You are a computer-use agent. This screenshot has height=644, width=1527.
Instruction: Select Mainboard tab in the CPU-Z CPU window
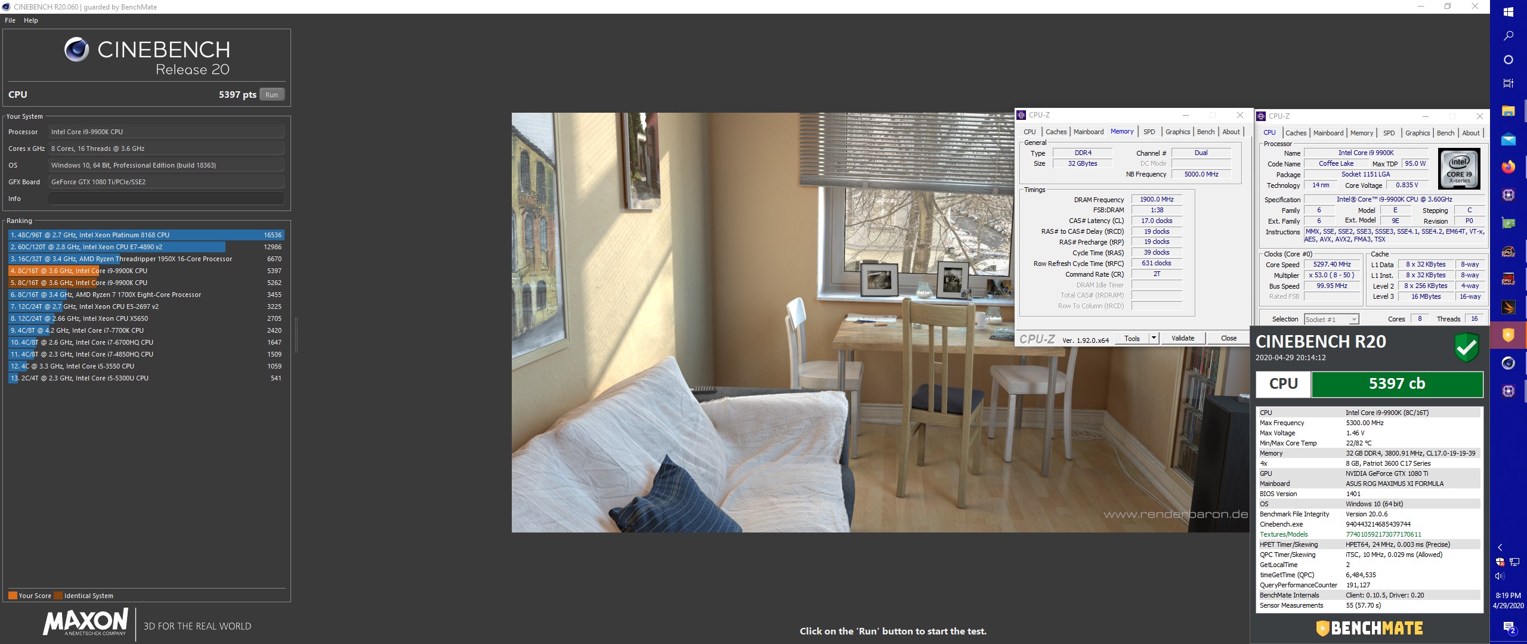(x=1328, y=133)
